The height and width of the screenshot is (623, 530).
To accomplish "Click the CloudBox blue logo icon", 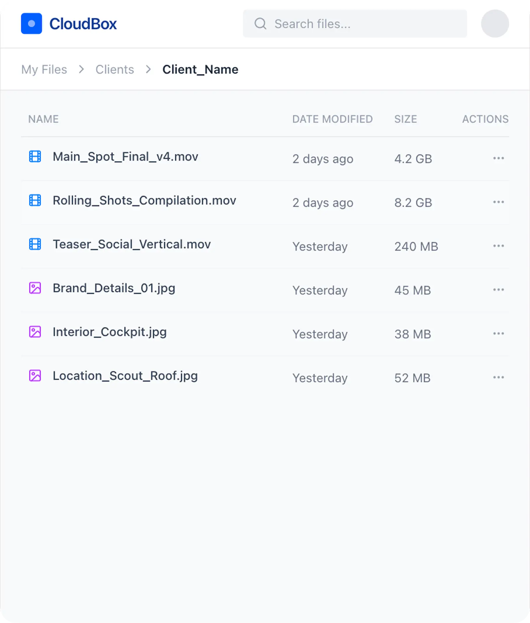I will (x=31, y=23).
